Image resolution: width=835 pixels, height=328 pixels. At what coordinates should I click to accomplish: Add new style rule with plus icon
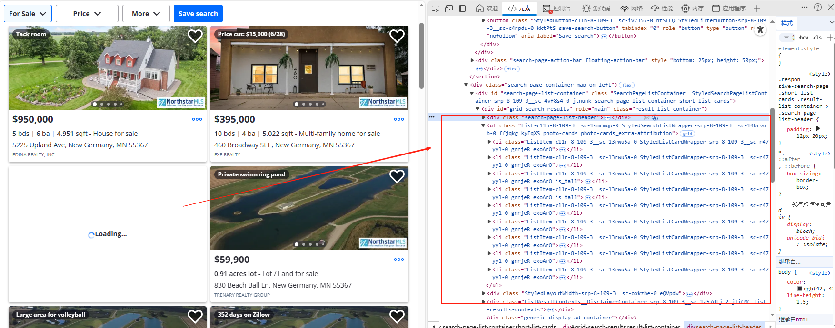tap(830, 38)
